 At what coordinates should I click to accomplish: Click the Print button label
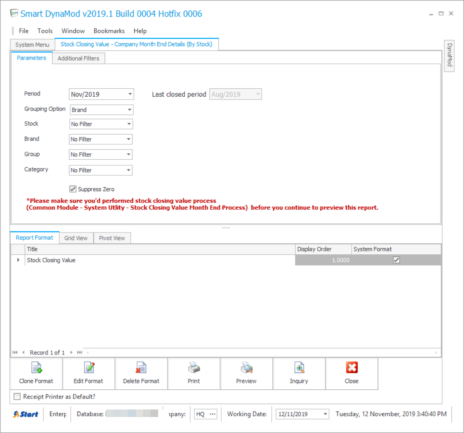(x=194, y=381)
